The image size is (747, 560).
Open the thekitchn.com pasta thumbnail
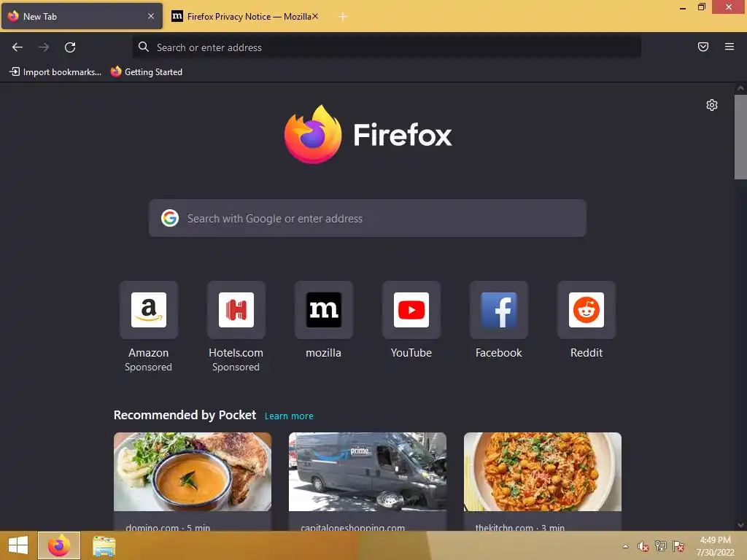(543, 472)
